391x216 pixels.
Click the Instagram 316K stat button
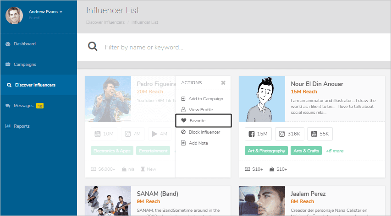pyautogui.click(x=290, y=134)
